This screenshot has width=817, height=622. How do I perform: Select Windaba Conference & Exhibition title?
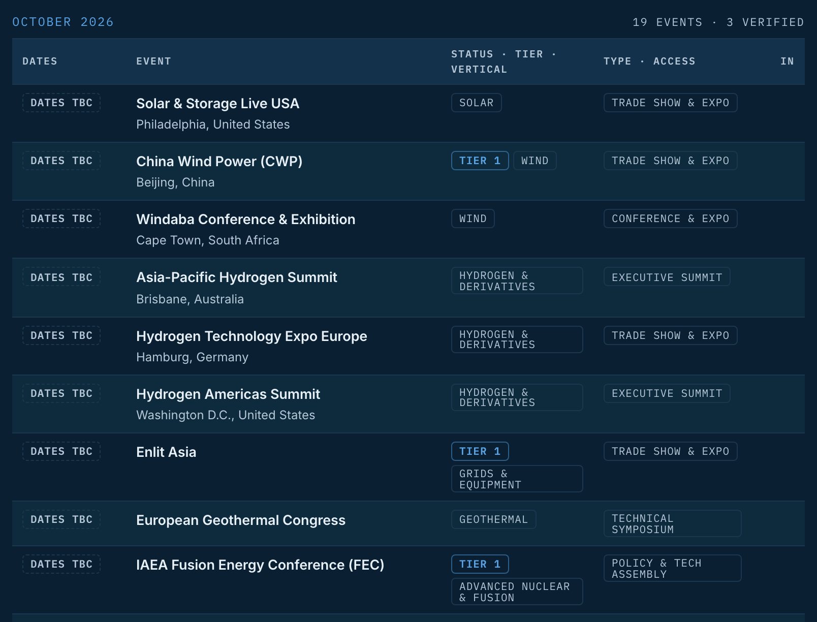point(245,220)
